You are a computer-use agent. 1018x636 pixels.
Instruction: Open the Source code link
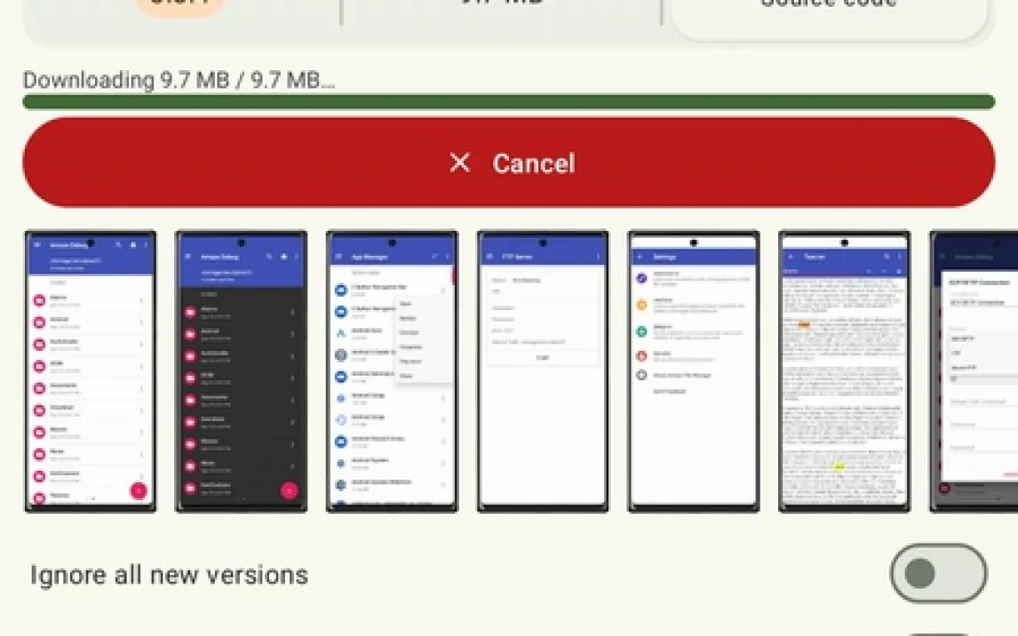(x=828, y=9)
